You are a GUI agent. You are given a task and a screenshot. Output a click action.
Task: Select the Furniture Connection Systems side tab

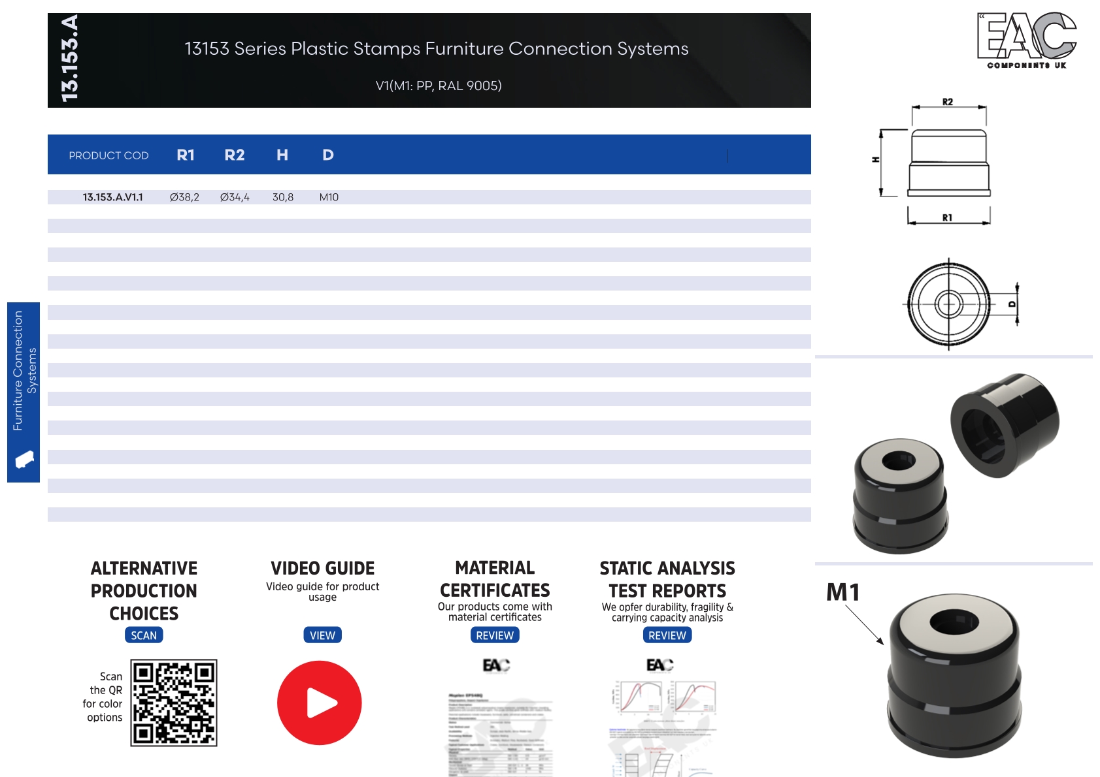pyautogui.click(x=24, y=392)
